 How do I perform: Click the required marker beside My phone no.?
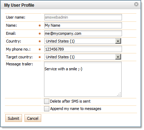point(39,49)
